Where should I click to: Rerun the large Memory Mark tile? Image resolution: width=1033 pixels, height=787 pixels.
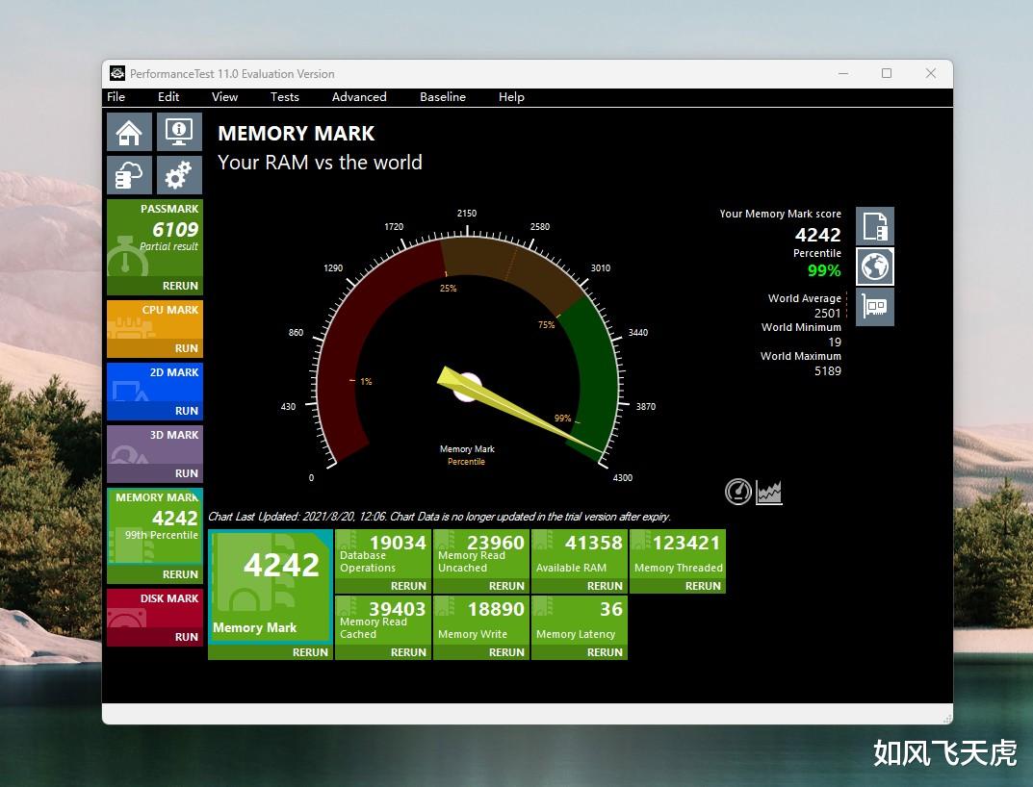pyautogui.click(x=310, y=652)
